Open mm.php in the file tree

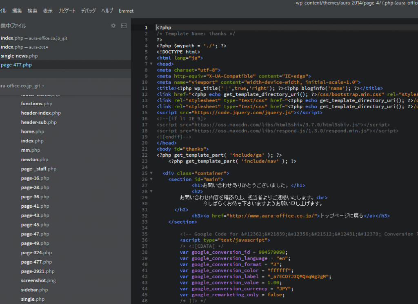(31, 150)
